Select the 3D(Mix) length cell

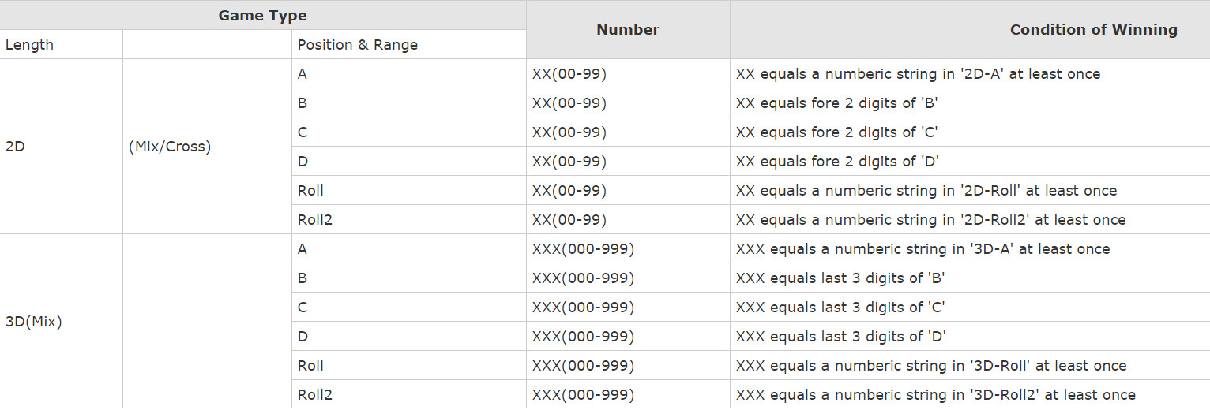point(34,322)
